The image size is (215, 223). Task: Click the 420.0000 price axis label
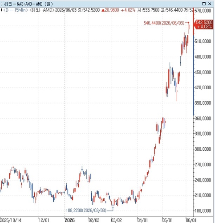203,87
